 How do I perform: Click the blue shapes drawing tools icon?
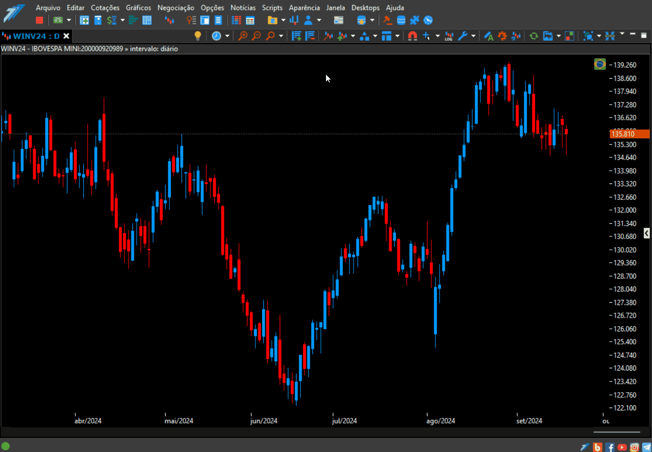coord(364,36)
